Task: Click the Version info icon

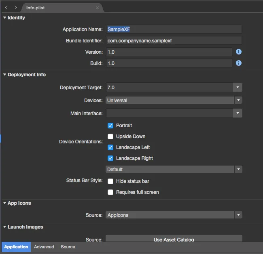Action: [x=239, y=52]
